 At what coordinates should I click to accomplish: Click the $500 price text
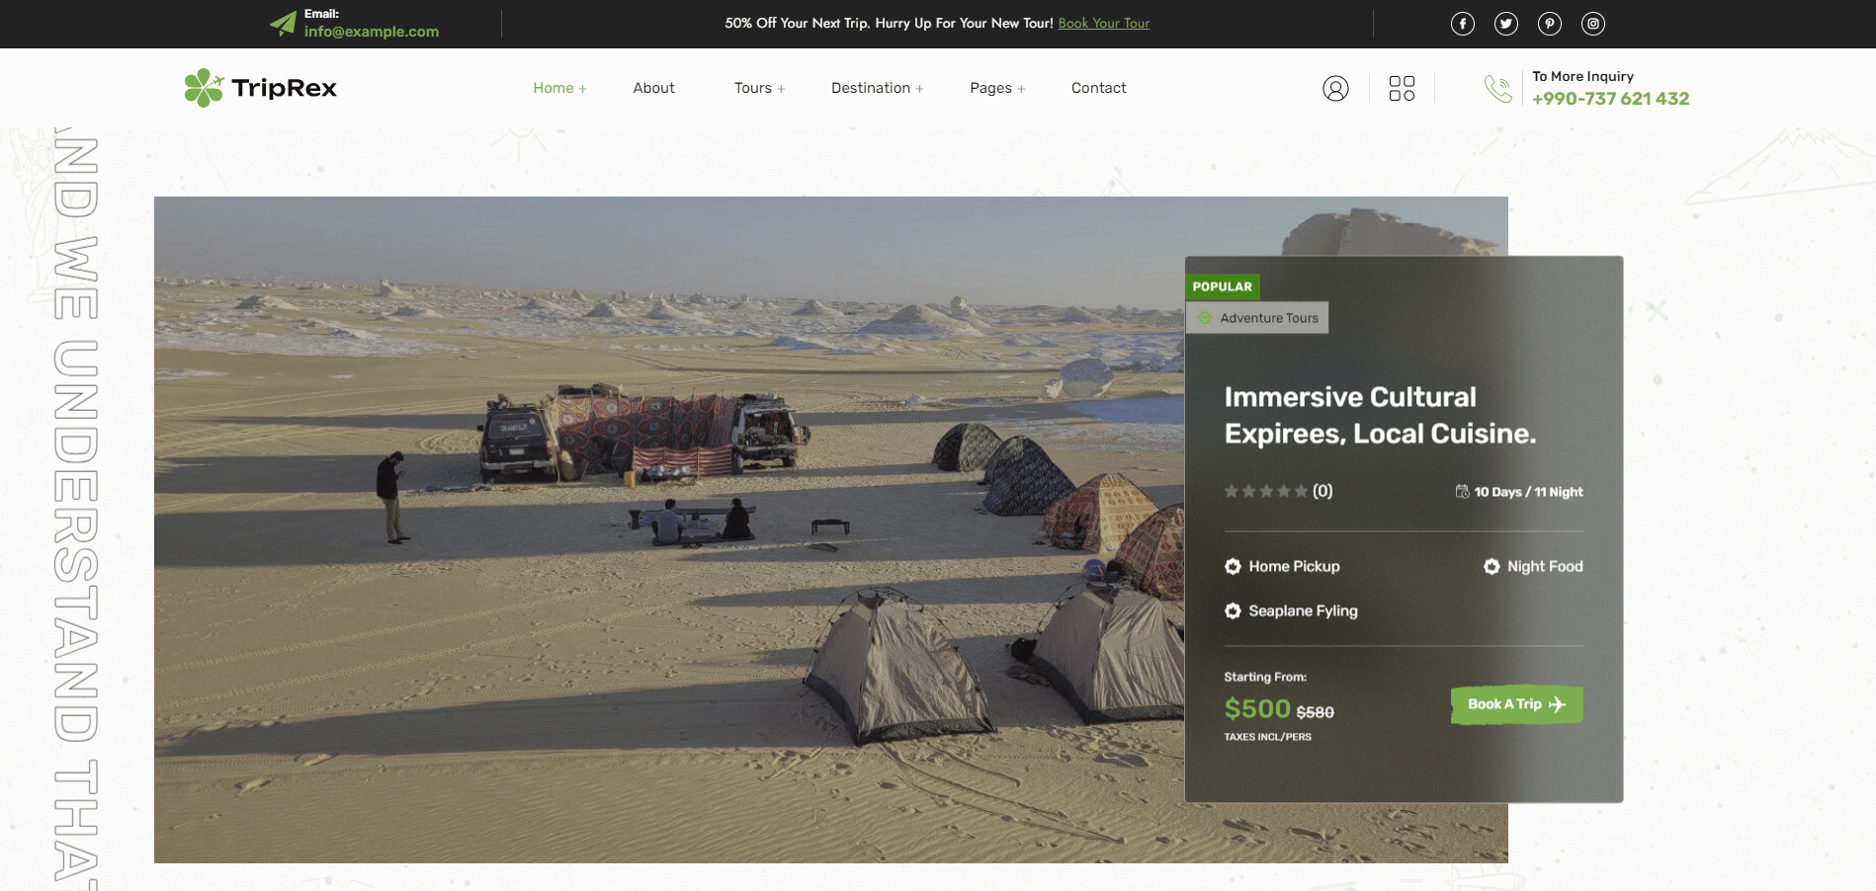1257,708
